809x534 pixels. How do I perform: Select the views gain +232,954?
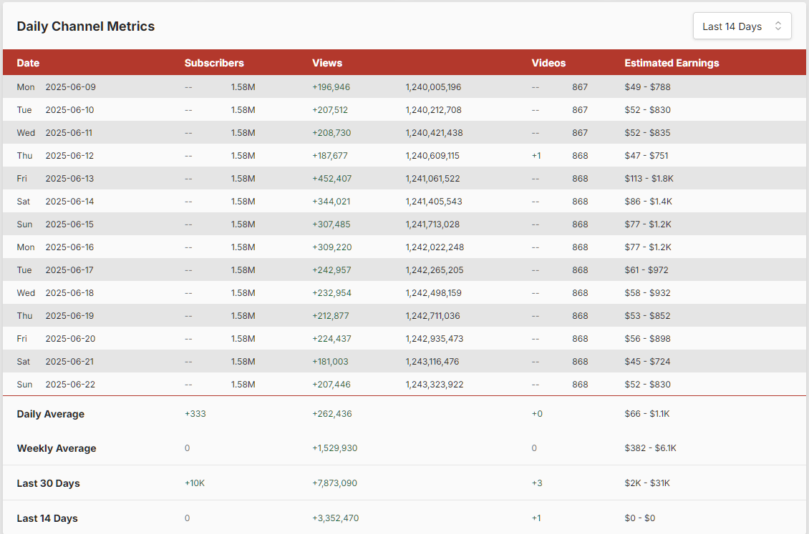(x=331, y=293)
